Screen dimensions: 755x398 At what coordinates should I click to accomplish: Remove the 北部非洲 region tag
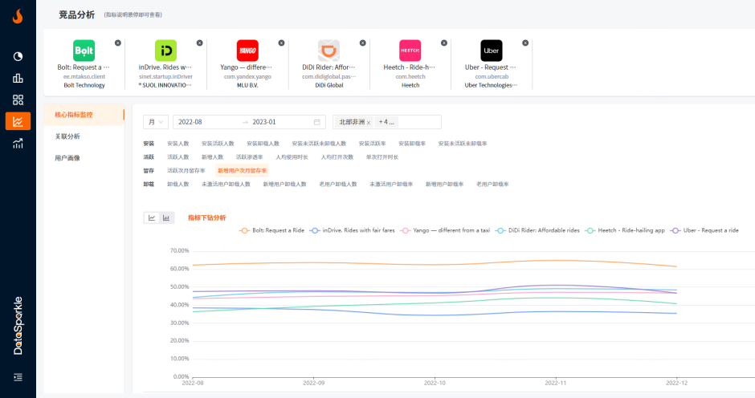coord(369,123)
